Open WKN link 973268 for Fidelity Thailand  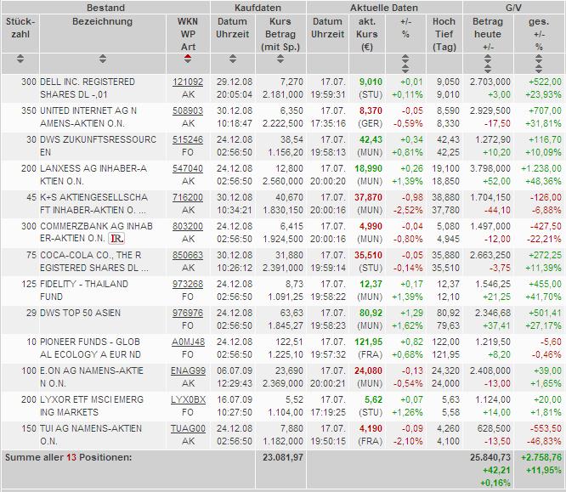coord(188,284)
